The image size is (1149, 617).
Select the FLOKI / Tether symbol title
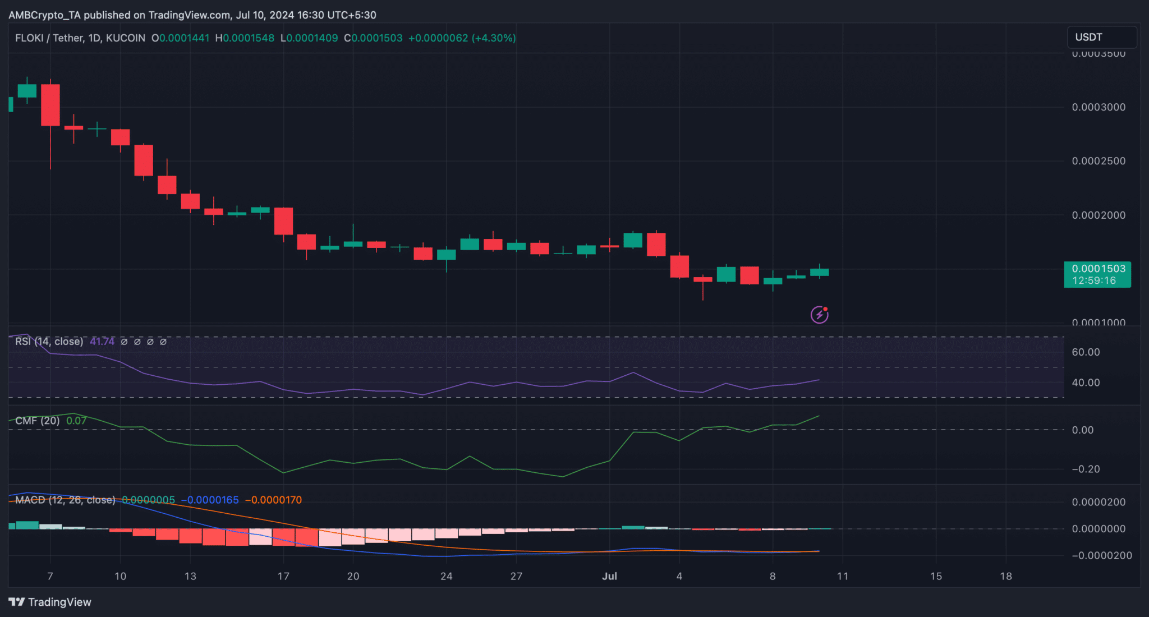80,38
